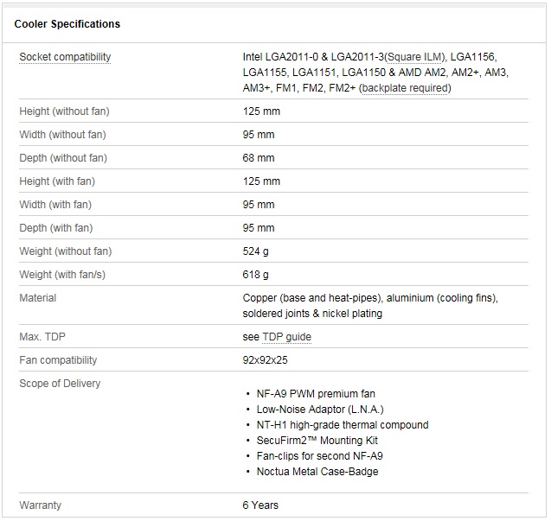
Task: Select the Cooler Specifications heading
Action: [67, 24]
